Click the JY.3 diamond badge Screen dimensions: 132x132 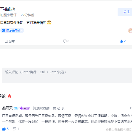25,108
